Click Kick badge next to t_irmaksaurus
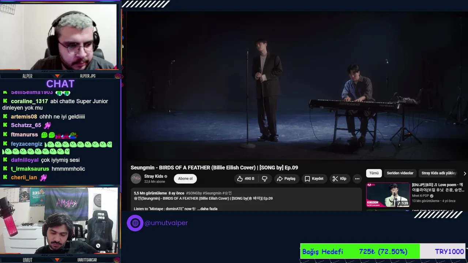This screenshot has height=263, width=468. tap(5, 169)
